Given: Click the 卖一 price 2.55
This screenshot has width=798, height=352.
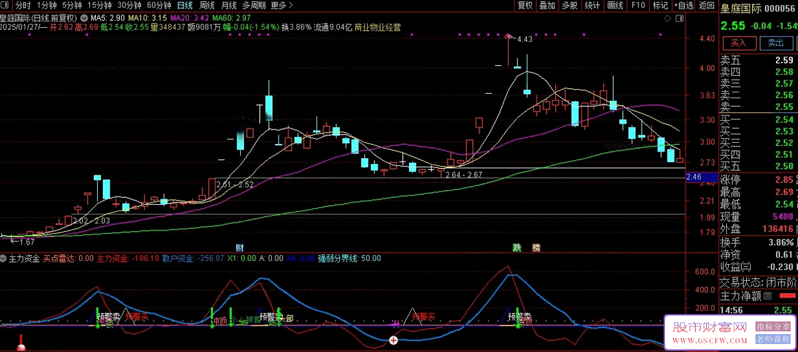Looking at the screenshot, I should [x=784, y=107].
